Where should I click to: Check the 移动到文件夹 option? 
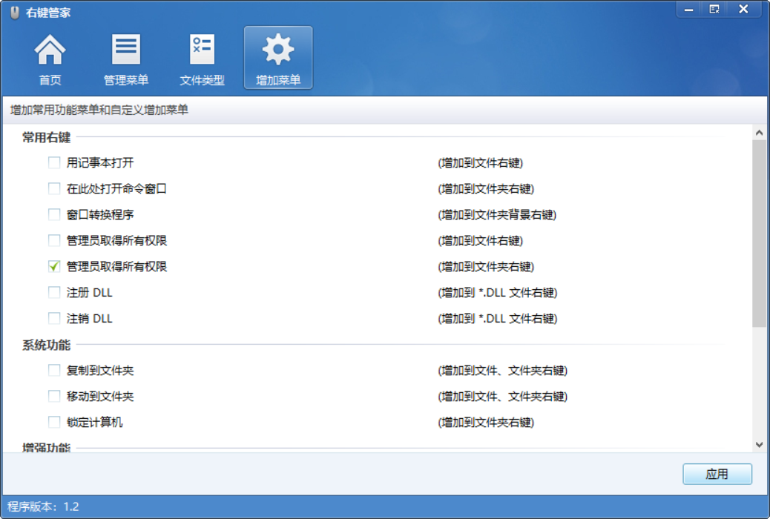pyautogui.click(x=52, y=396)
